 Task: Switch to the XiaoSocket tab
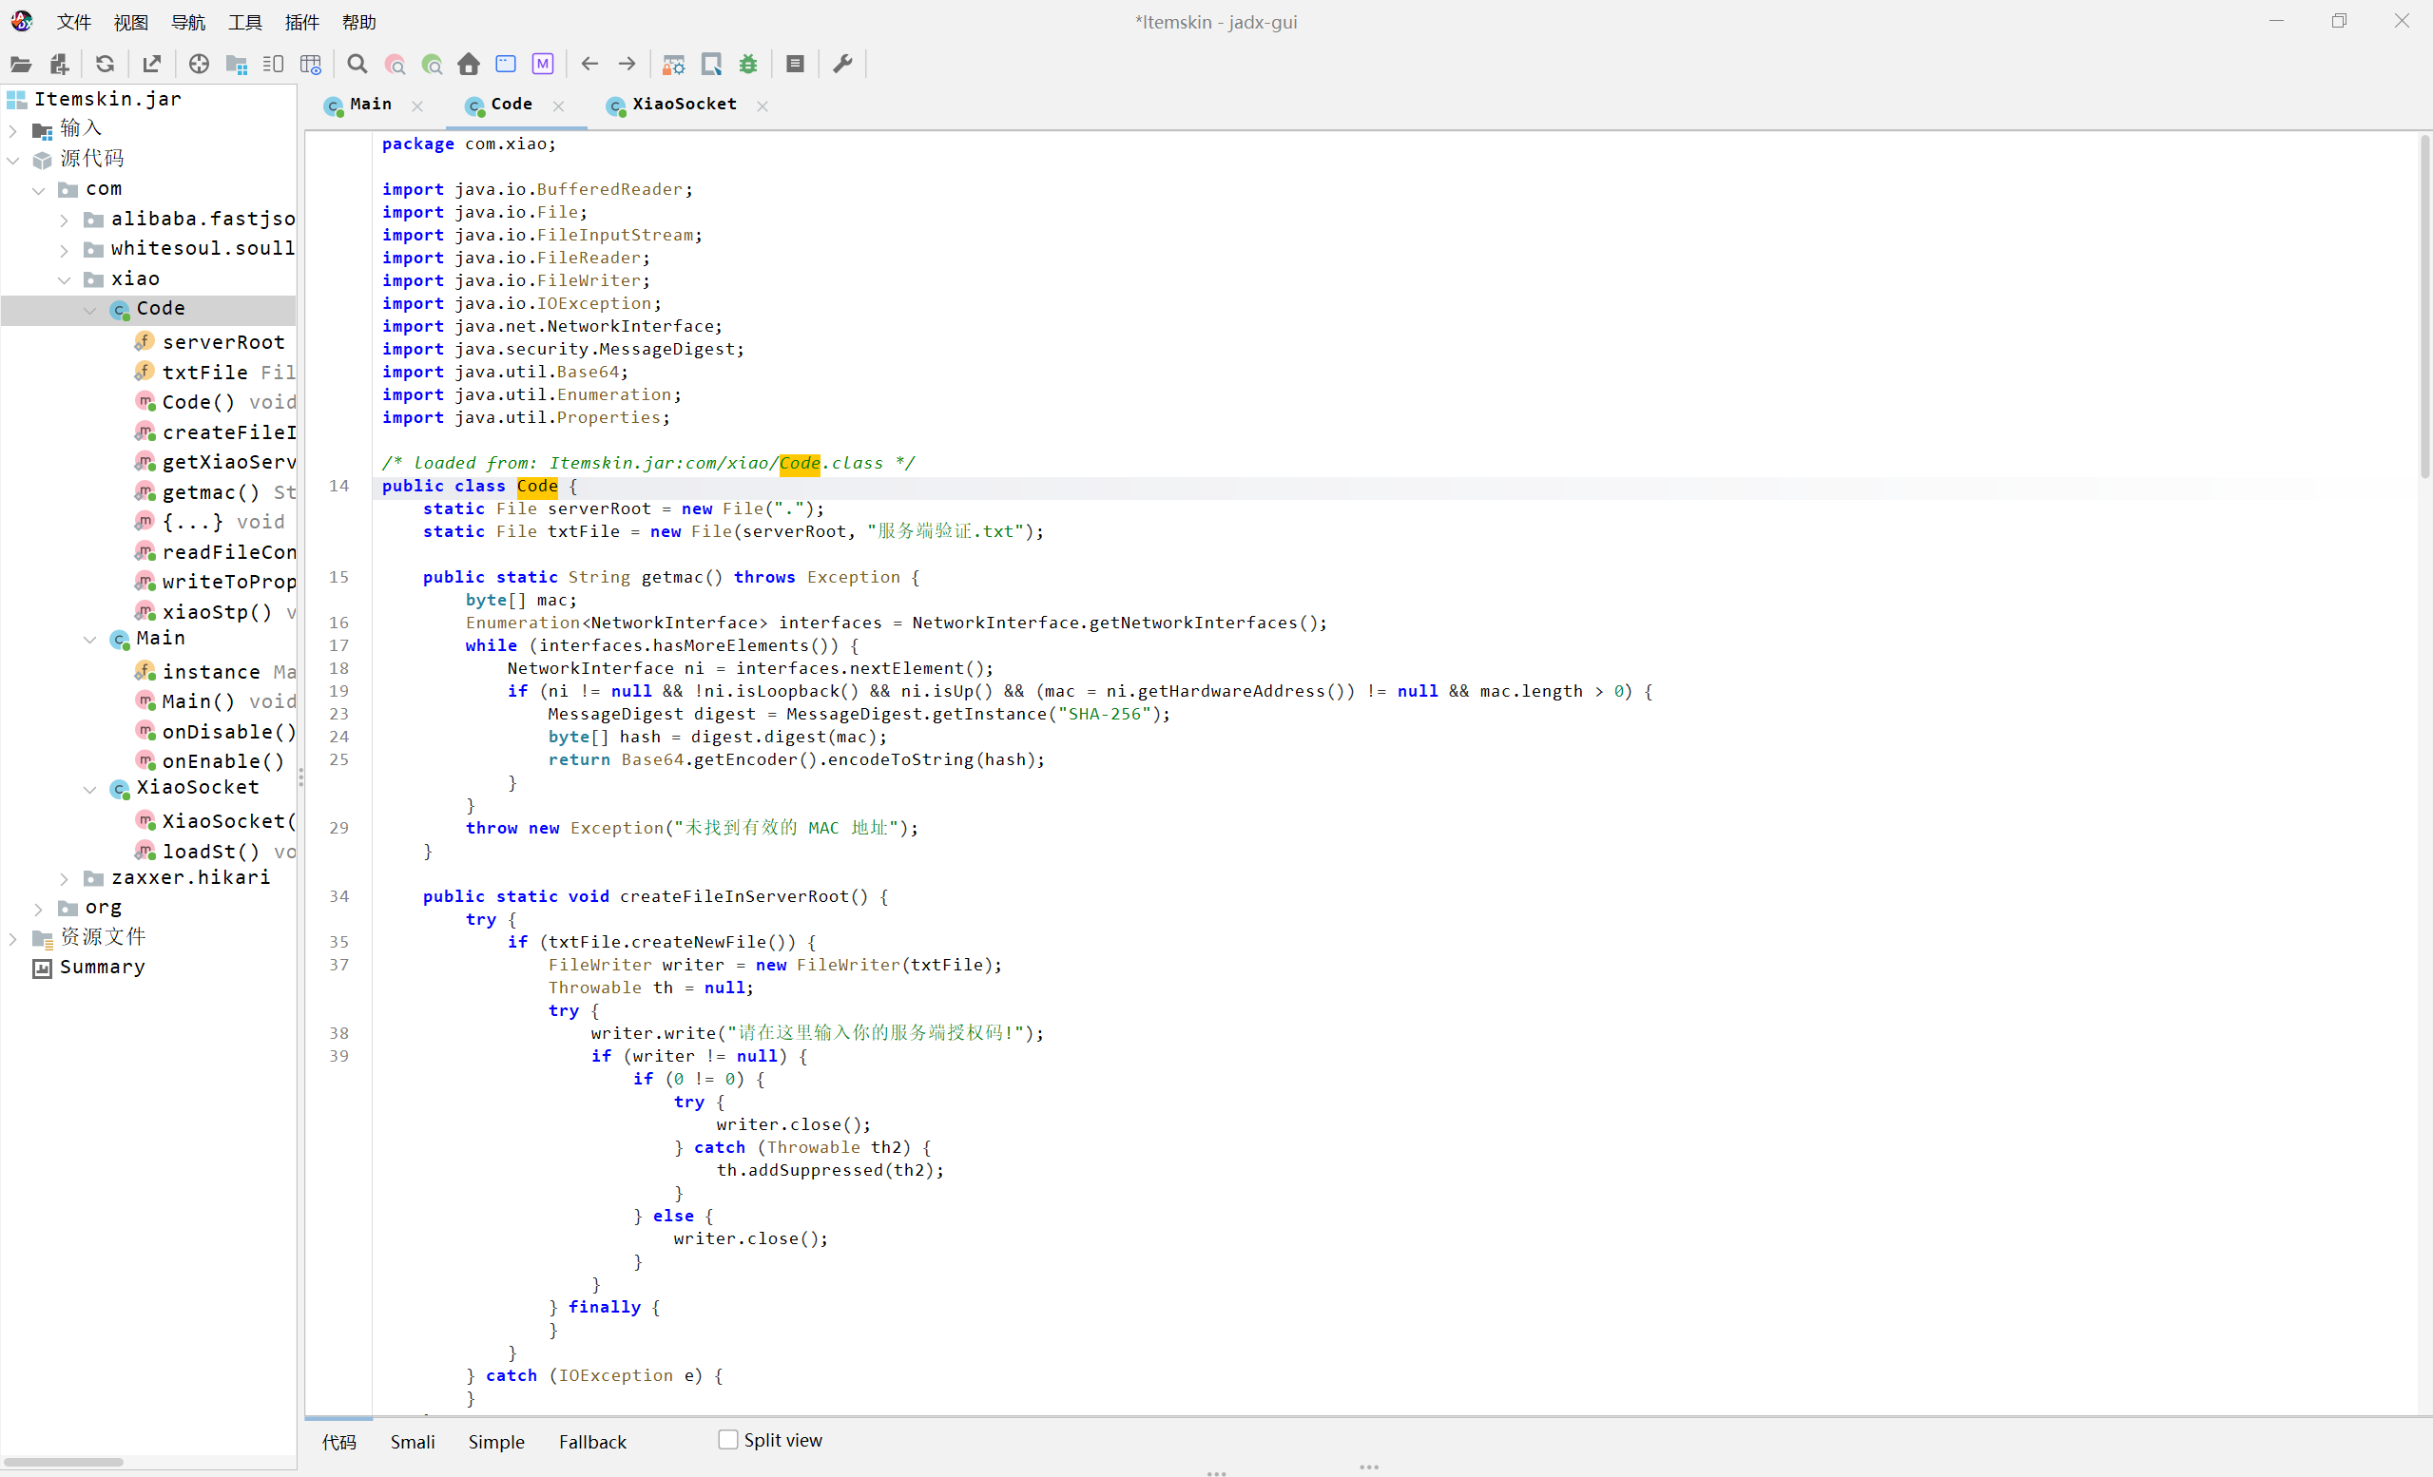[685, 105]
